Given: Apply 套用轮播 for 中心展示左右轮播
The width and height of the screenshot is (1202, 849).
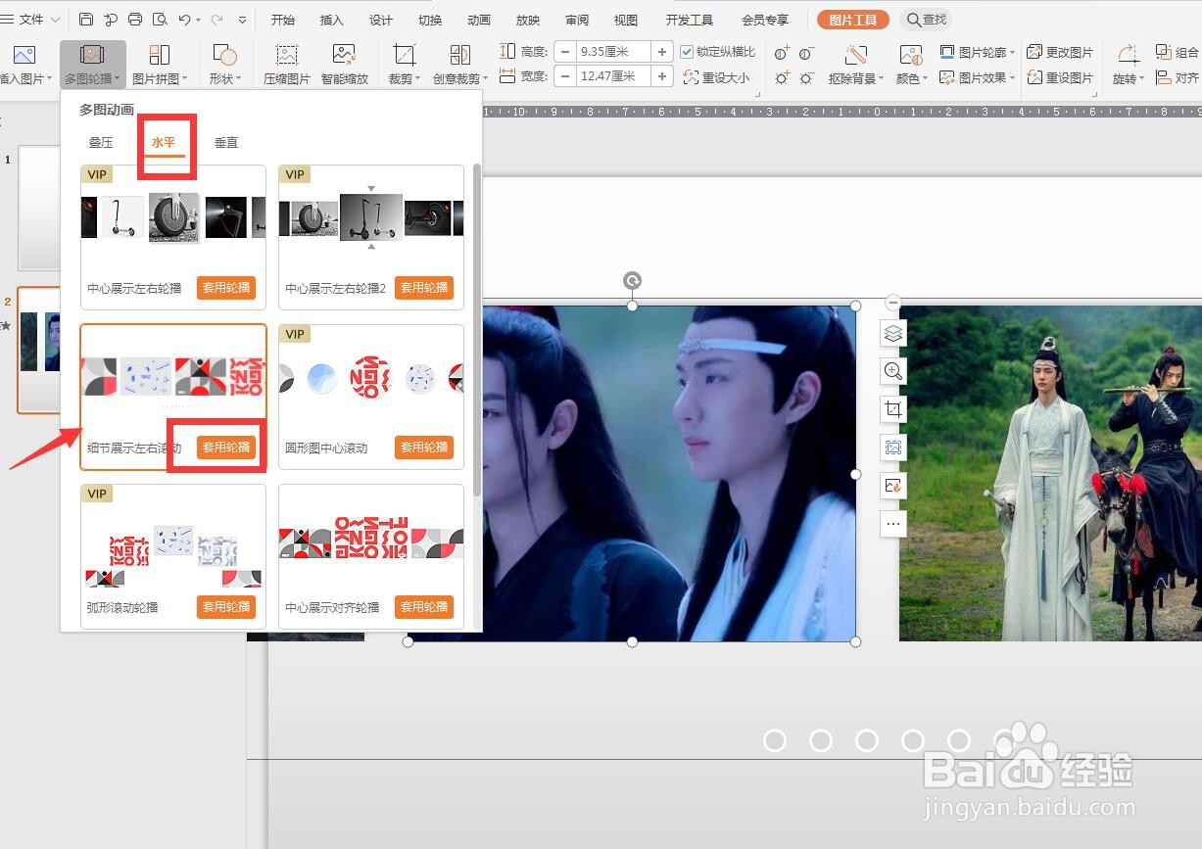Looking at the screenshot, I should (226, 288).
